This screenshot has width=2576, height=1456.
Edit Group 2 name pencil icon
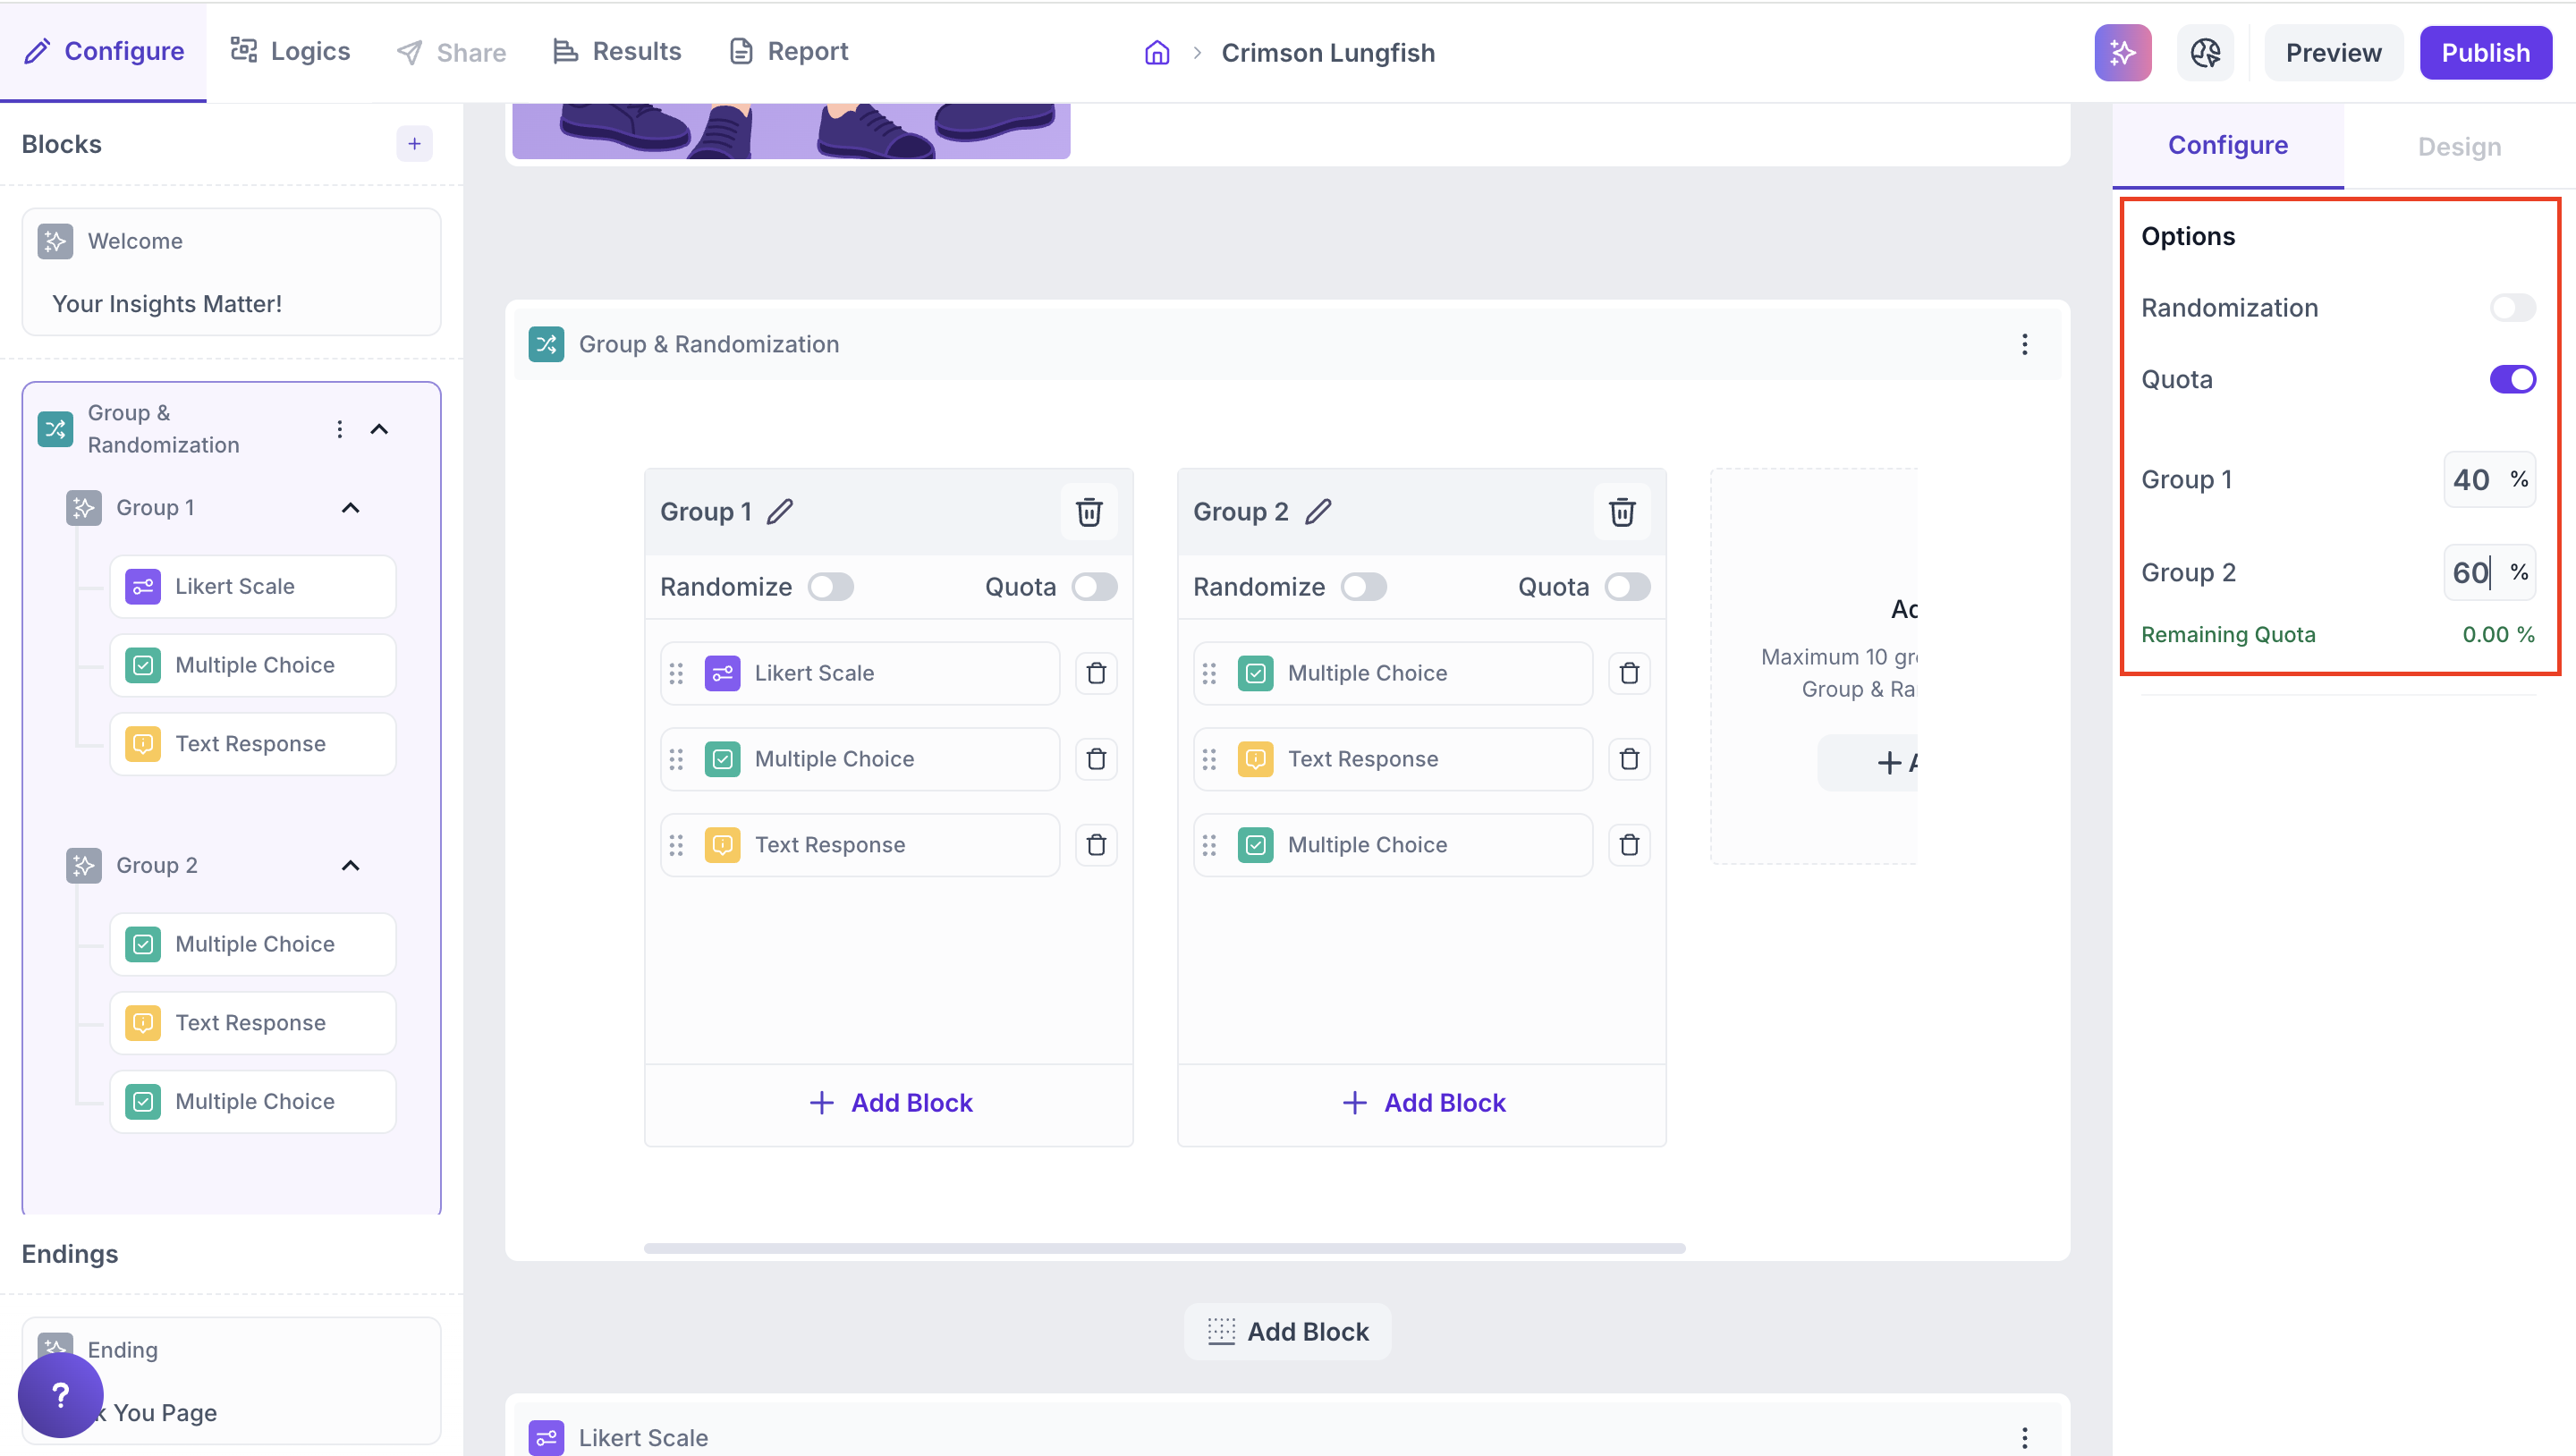[x=1318, y=512]
